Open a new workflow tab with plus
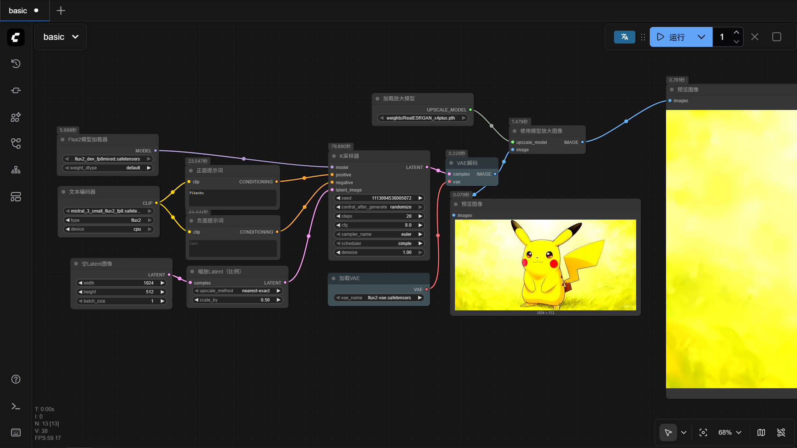The image size is (797, 448). (x=61, y=10)
